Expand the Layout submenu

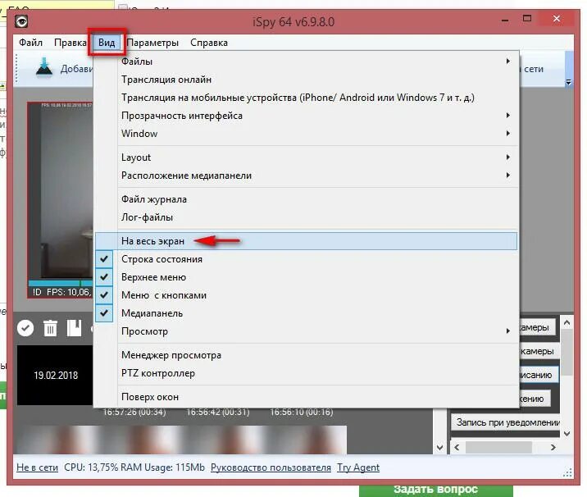[x=307, y=157]
